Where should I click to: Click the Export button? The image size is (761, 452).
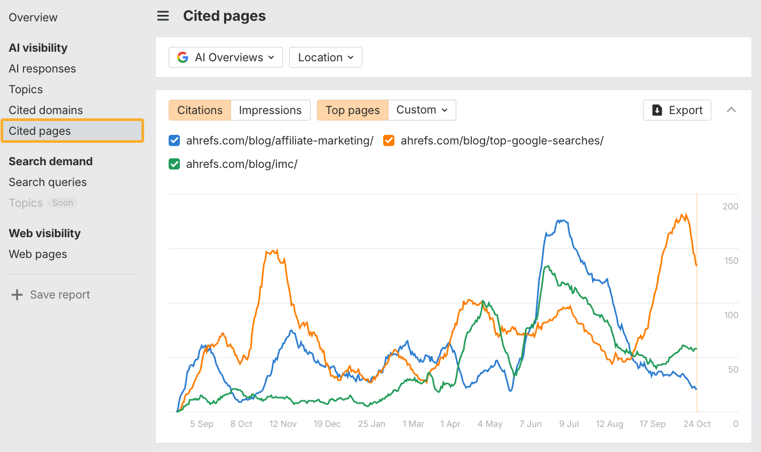[677, 110]
